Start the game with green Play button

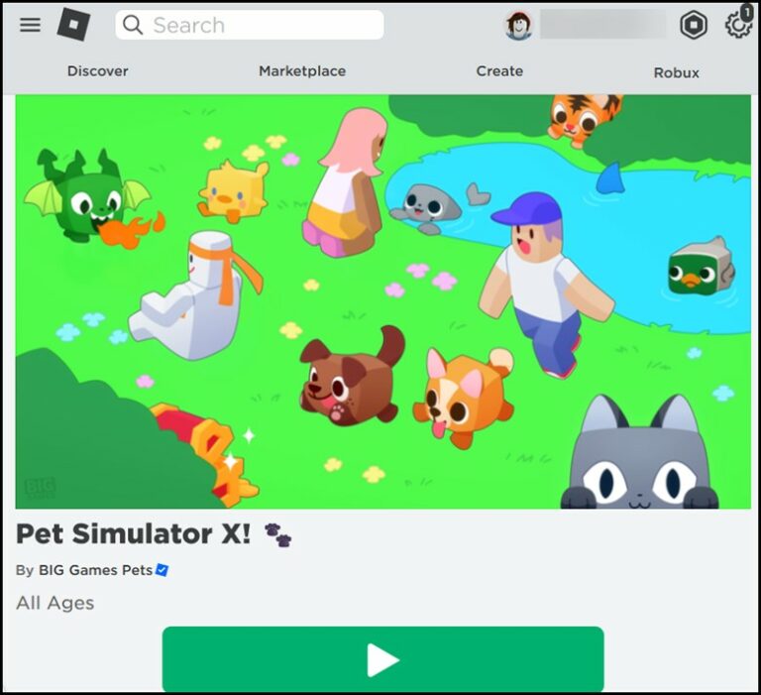click(x=382, y=659)
